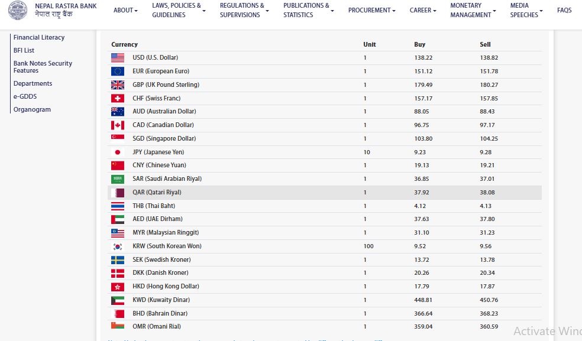582x341 pixels.
Task: Open Publications & Statistics dropdown
Action: click(308, 10)
